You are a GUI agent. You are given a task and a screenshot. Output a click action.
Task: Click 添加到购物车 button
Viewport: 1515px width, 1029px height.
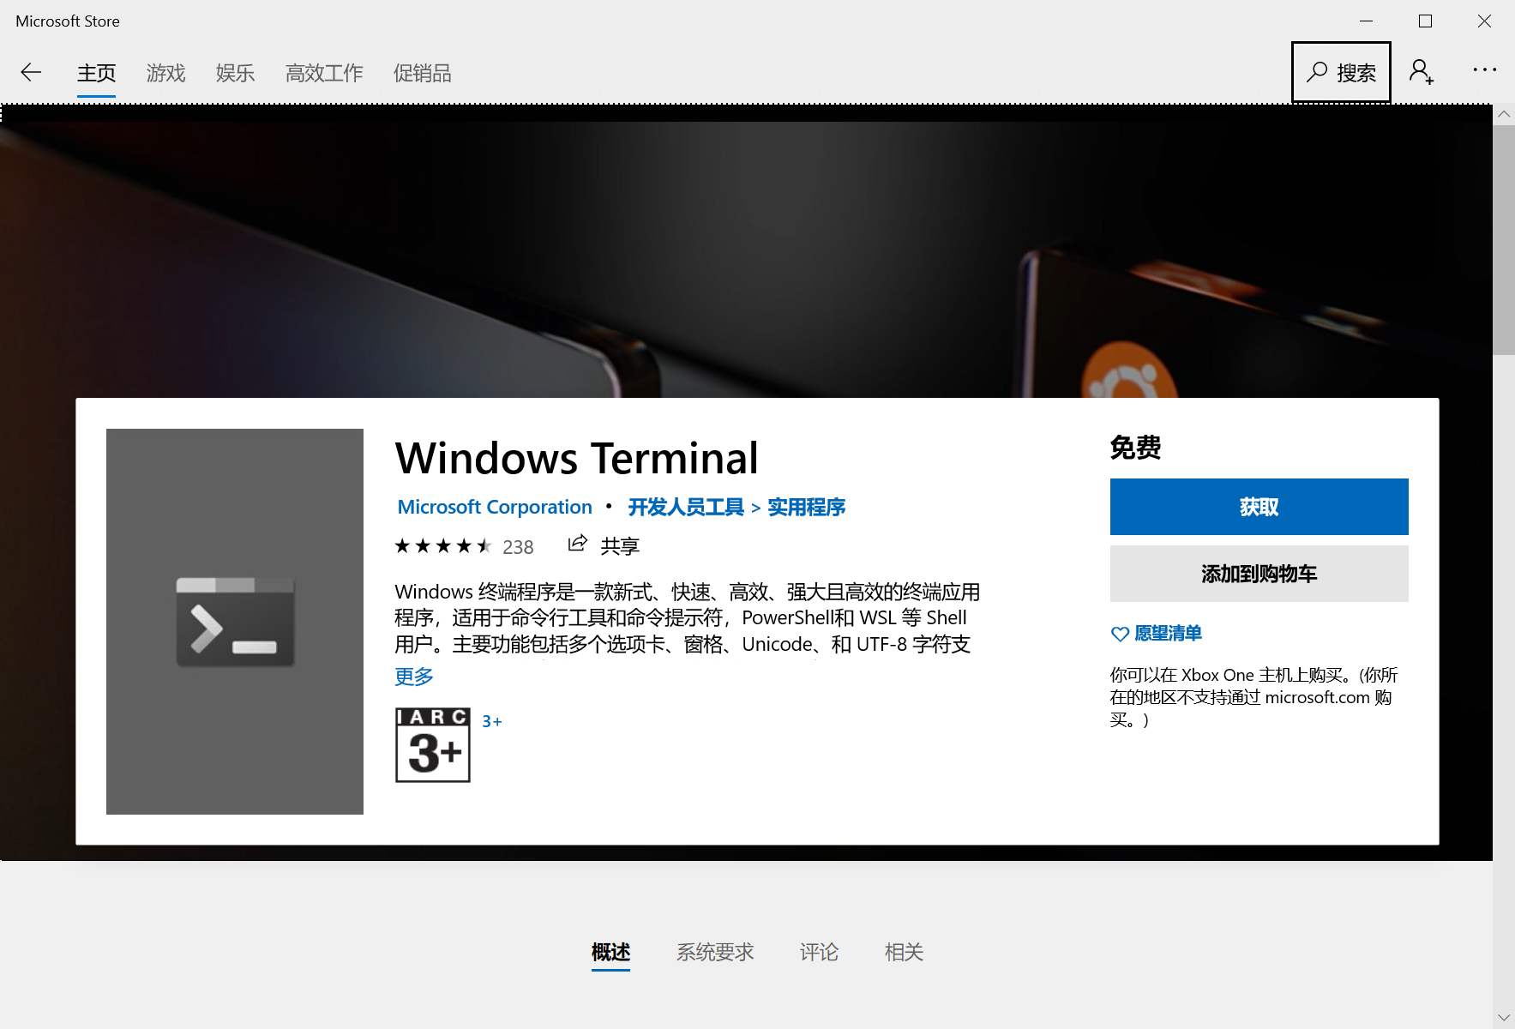[x=1259, y=574]
